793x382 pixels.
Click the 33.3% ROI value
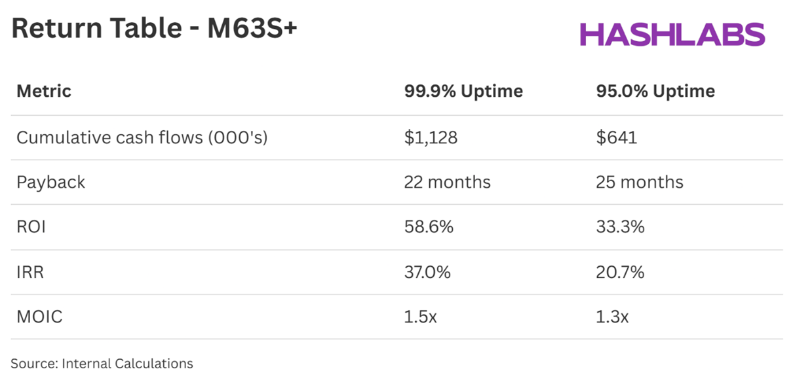pos(620,227)
